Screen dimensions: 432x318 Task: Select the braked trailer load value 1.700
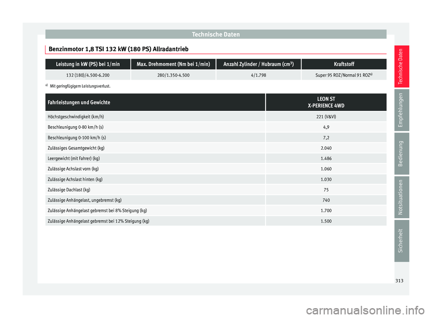[326, 211]
